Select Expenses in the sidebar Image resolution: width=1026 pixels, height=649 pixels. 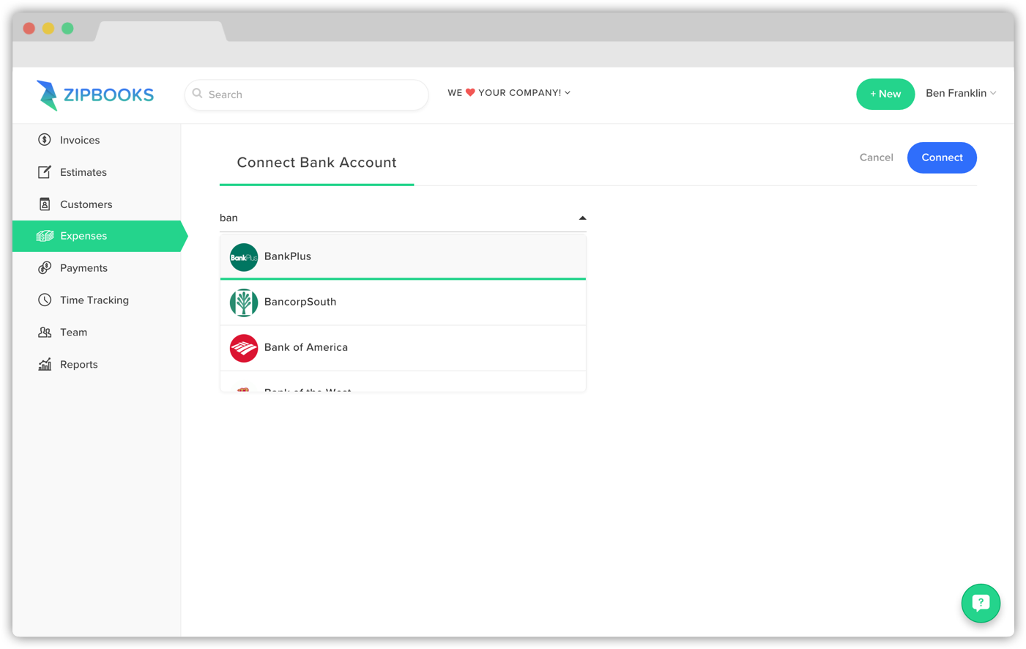97,236
